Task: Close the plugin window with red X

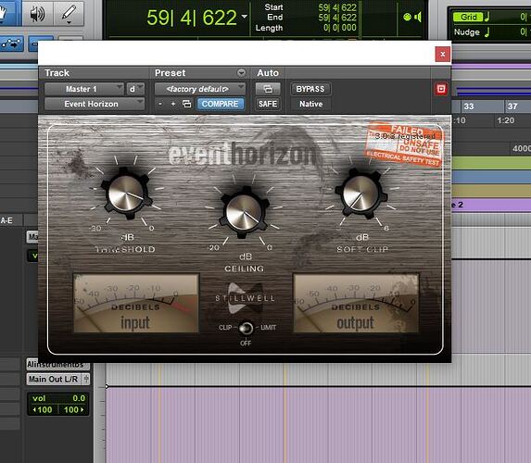Action: tap(442, 54)
